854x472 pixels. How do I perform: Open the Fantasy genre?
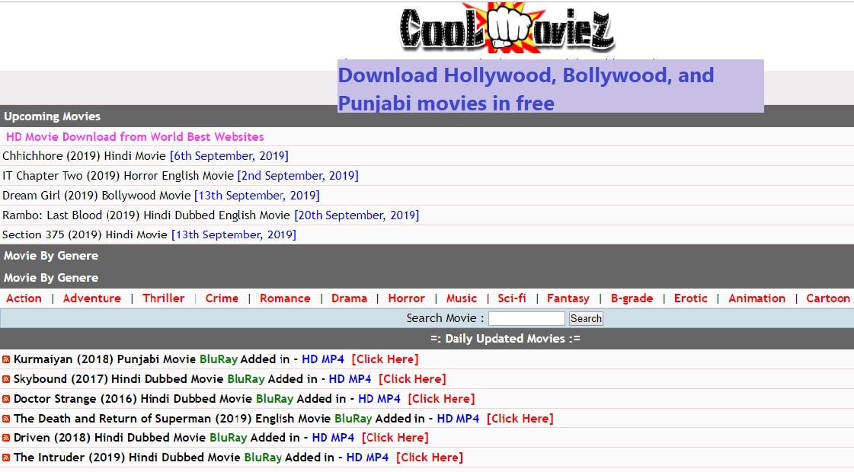568,298
